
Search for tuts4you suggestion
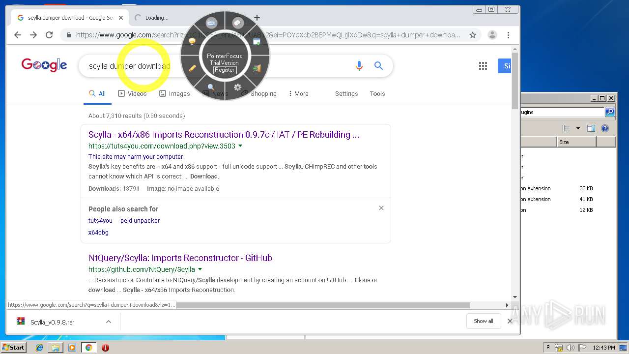pyautogui.click(x=100, y=220)
